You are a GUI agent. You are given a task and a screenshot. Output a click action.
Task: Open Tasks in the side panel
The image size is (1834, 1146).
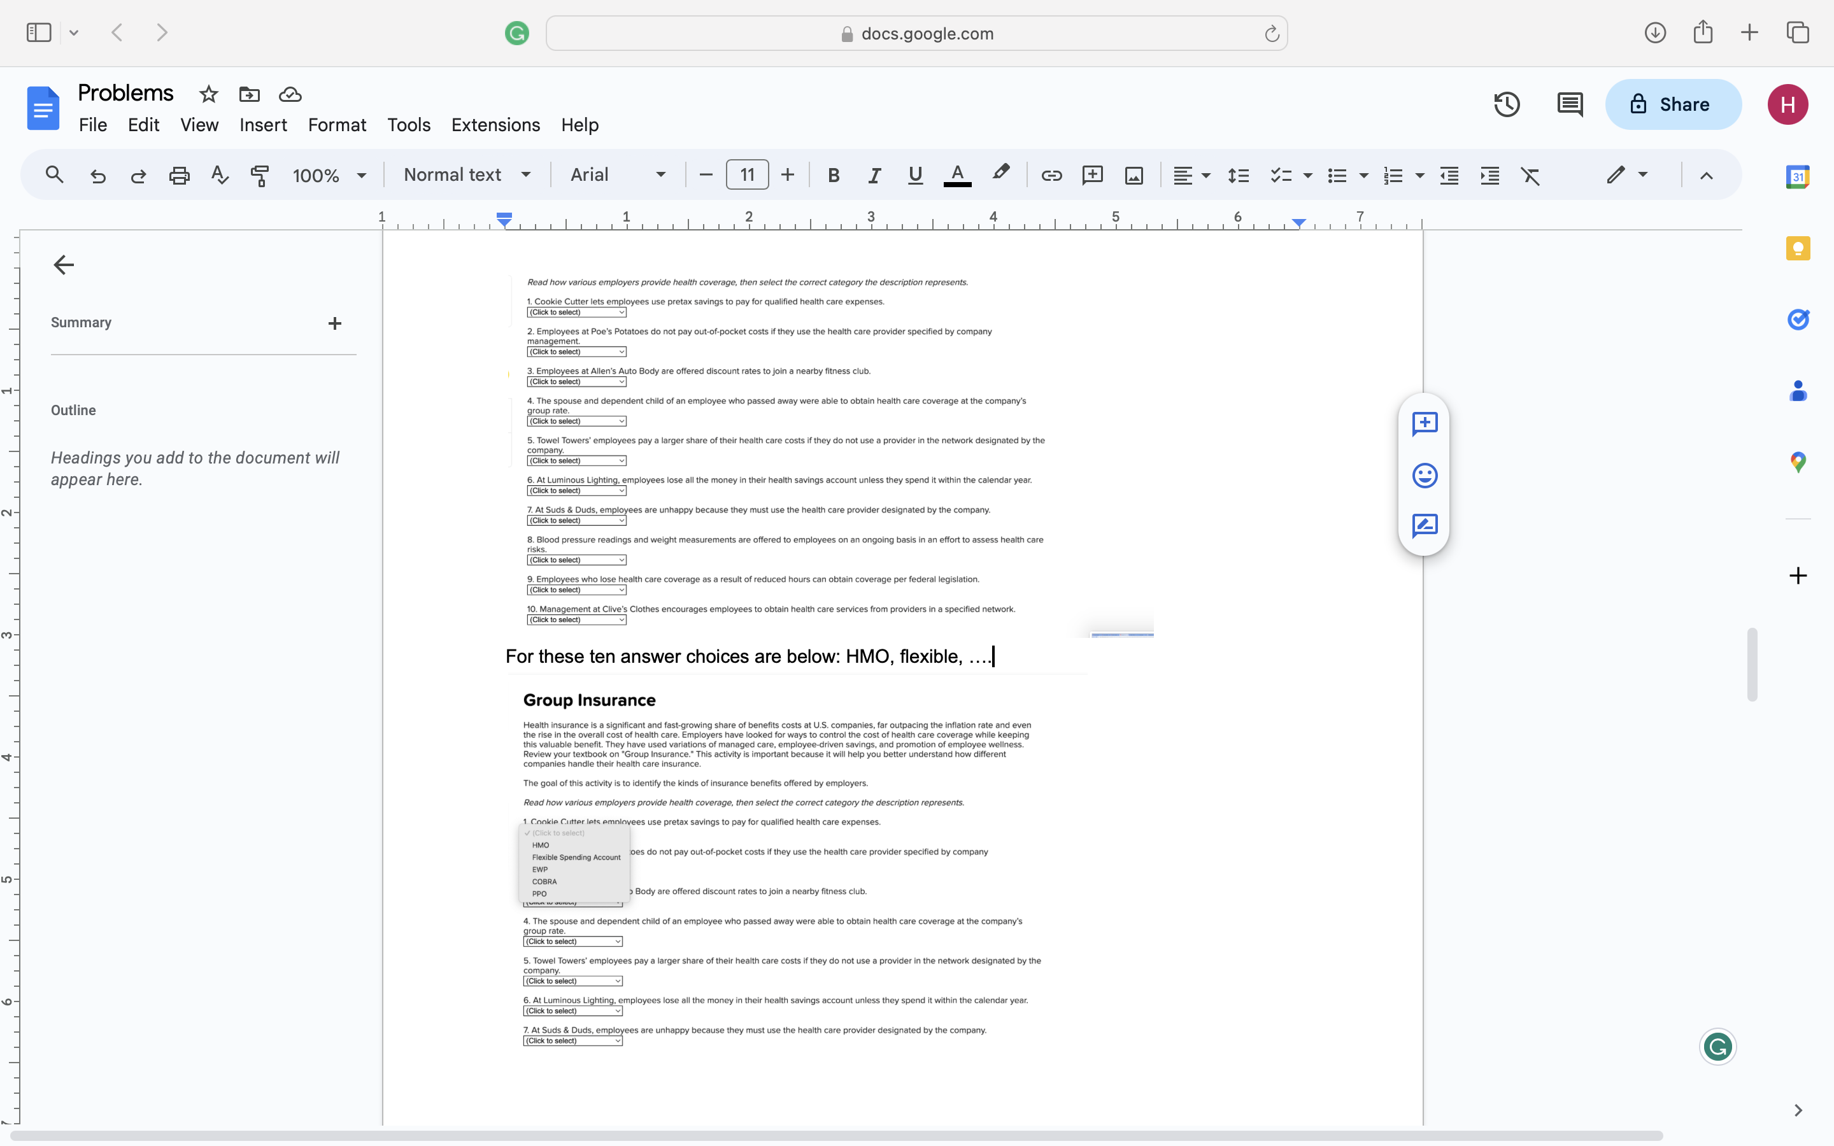[x=1798, y=319]
